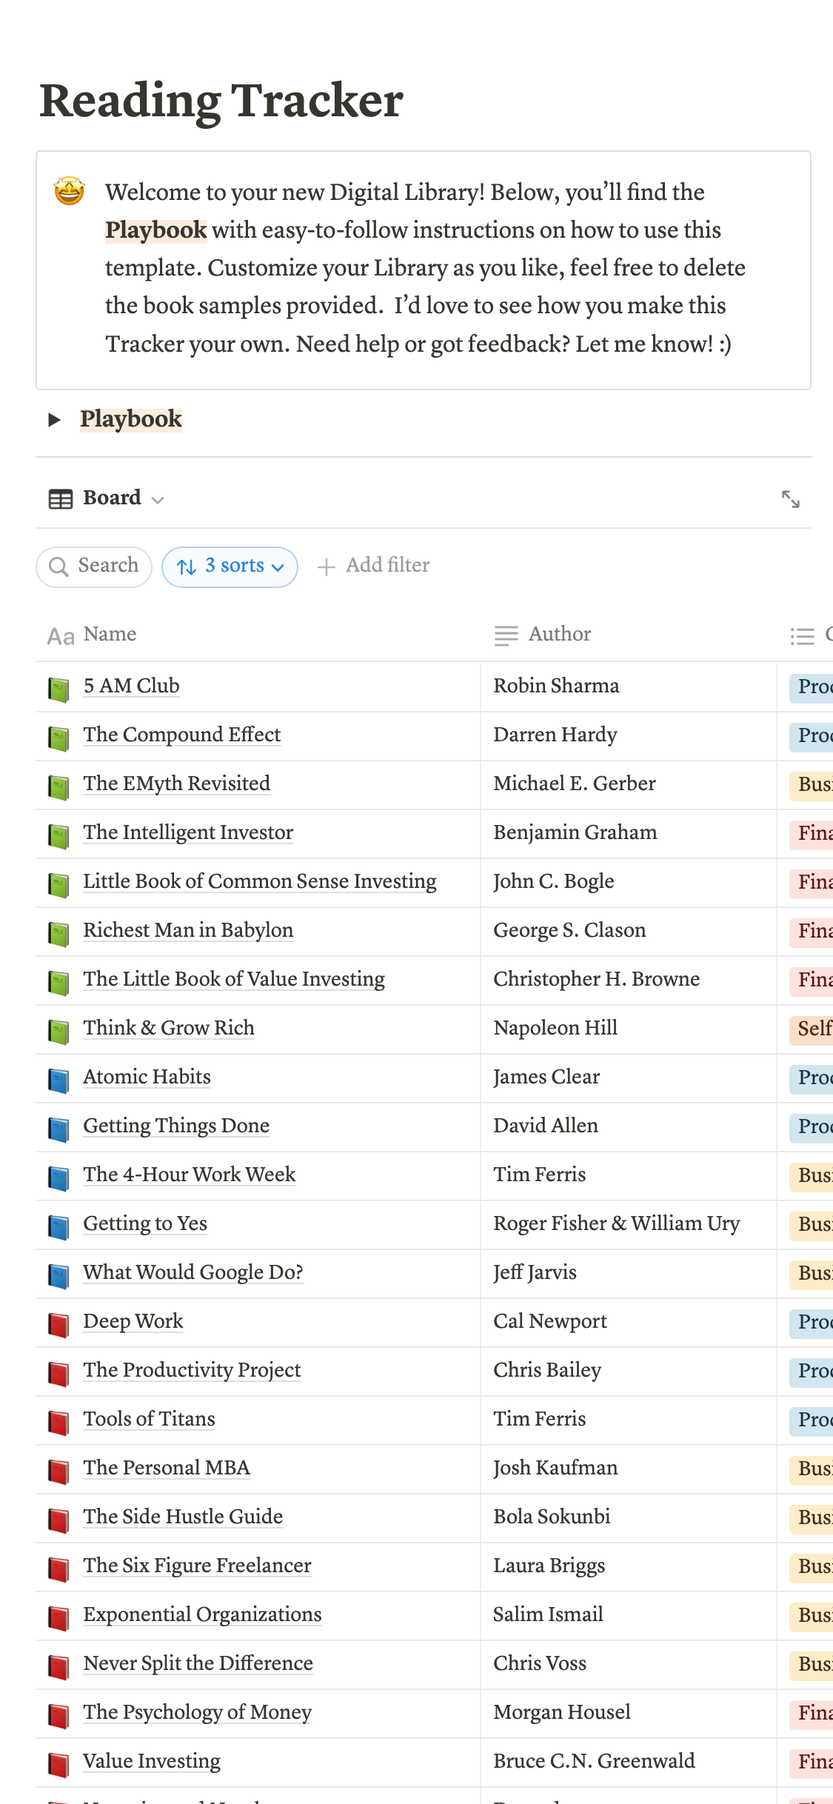Click the Reading Tracker page title
The image size is (833, 1804).
pyautogui.click(x=221, y=101)
